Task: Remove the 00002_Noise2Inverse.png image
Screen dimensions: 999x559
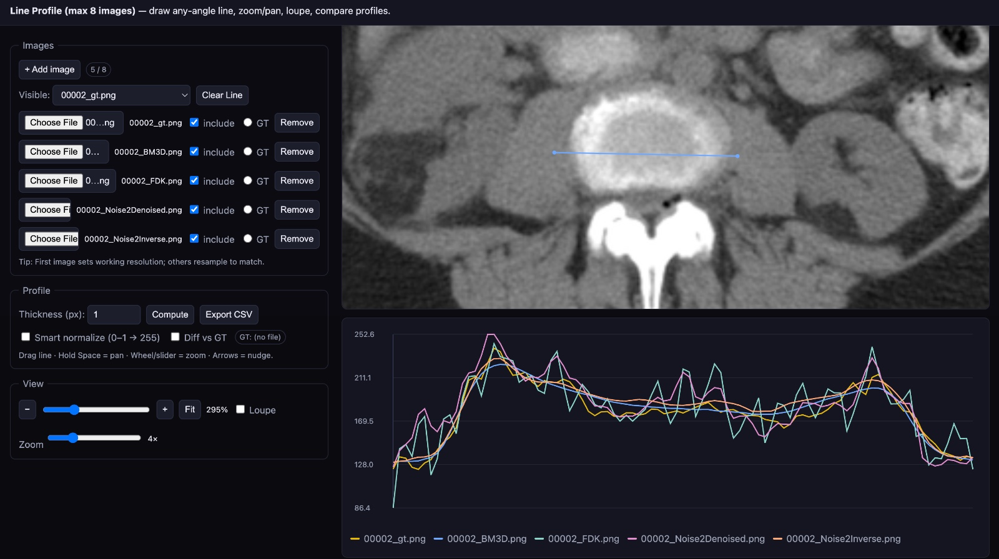Action: click(x=297, y=238)
